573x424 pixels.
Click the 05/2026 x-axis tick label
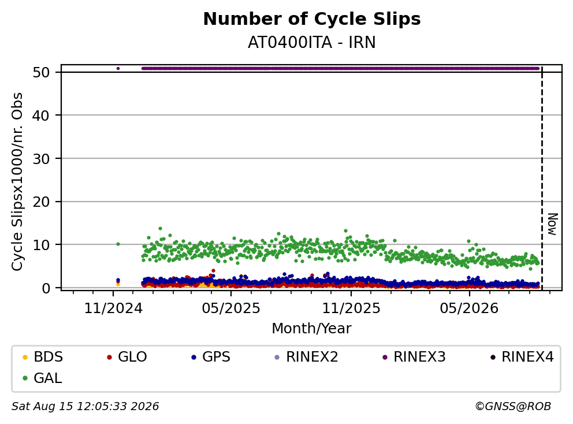[469, 308]
